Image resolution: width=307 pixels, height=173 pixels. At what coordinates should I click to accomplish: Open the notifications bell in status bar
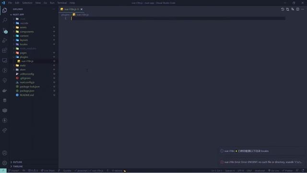click(303, 171)
